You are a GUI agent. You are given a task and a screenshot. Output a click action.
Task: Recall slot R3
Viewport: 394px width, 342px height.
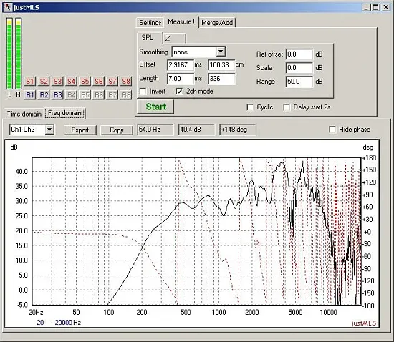point(57,95)
